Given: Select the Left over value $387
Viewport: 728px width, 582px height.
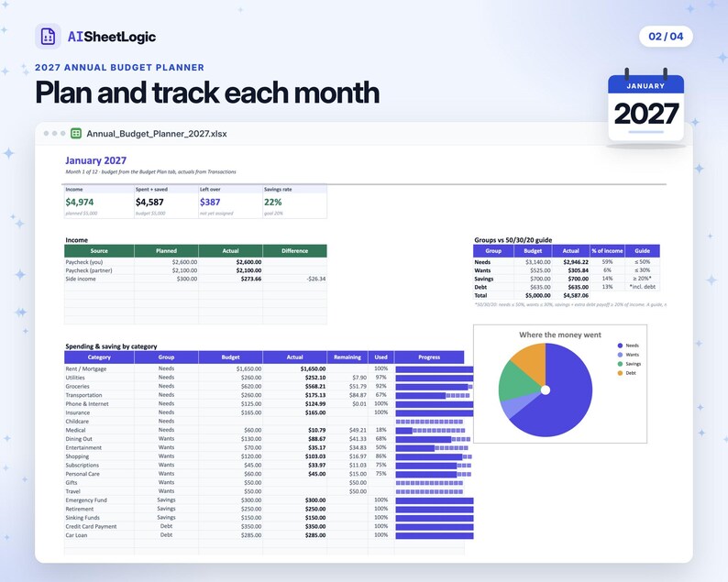Looking at the screenshot, I should point(210,202).
